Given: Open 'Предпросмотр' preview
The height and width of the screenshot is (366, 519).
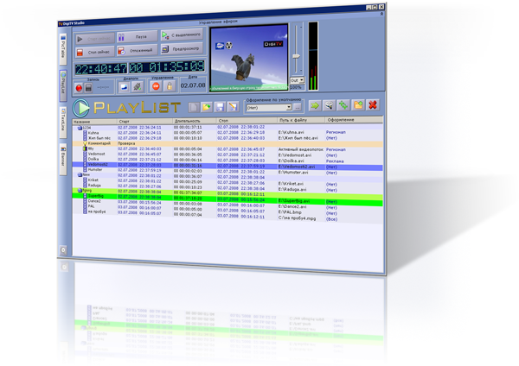Looking at the screenshot, I should pos(182,49).
